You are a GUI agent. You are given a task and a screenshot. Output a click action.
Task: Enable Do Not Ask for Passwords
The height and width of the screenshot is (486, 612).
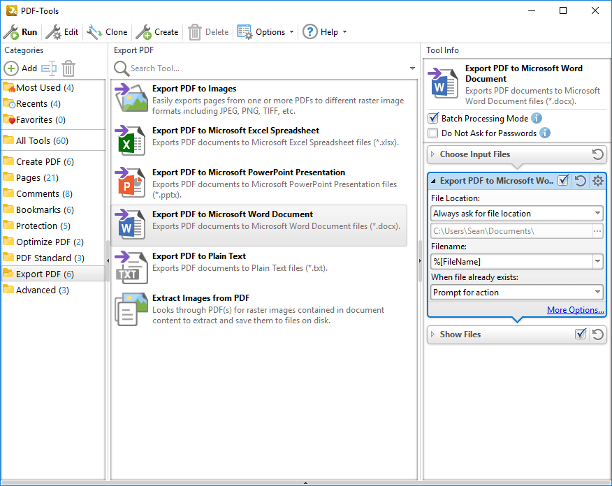coord(433,133)
